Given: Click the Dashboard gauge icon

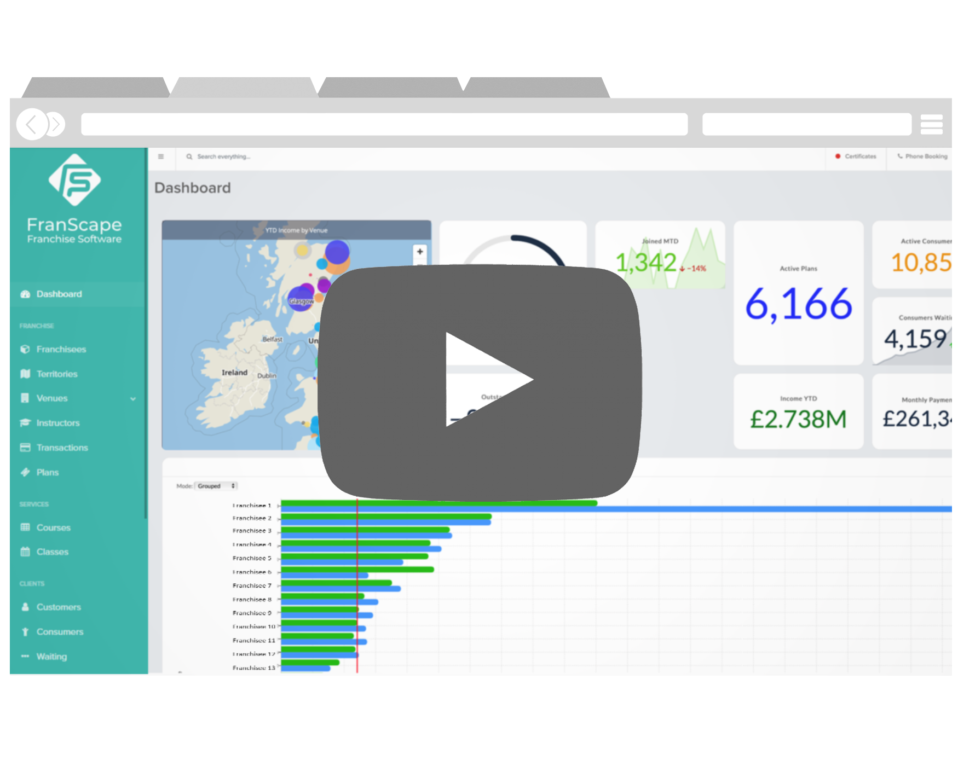Looking at the screenshot, I should [25, 294].
